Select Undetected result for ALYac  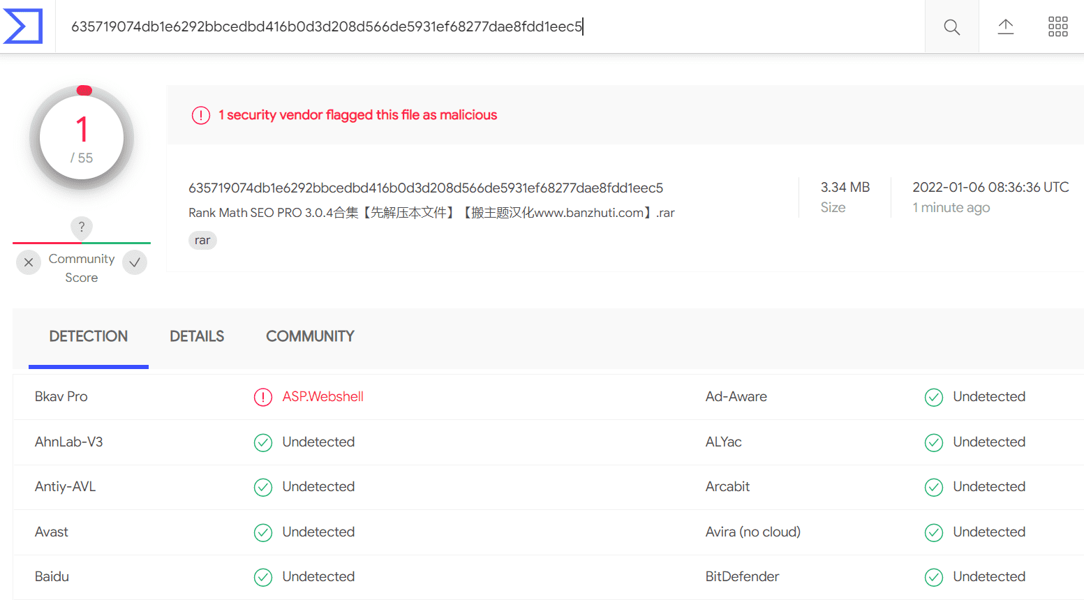(x=990, y=442)
